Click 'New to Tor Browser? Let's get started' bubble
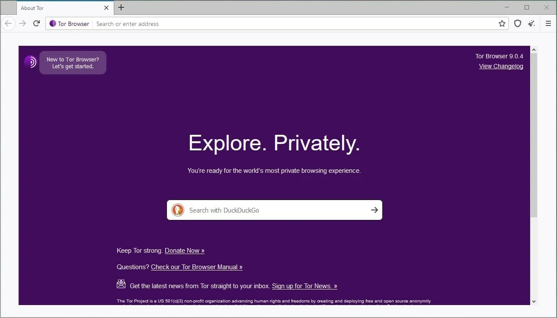The height and width of the screenshot is (318, 557). [73, 63]
